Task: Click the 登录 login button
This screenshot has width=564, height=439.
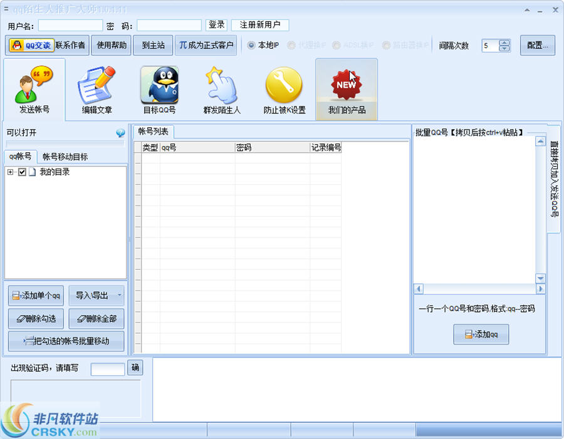Action: [217, 25]
